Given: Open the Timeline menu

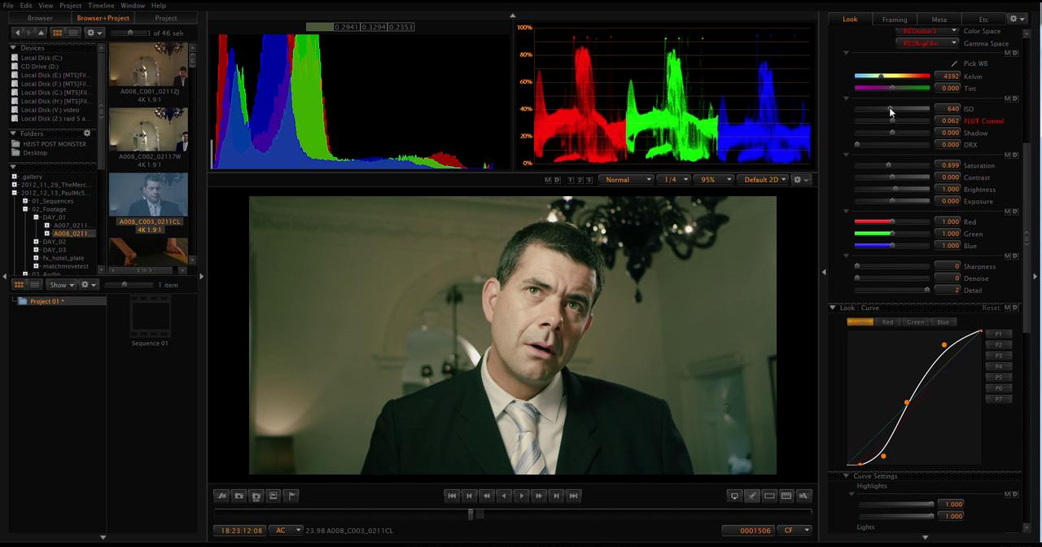Looking at the screenshot, I should tap(101, 6).
